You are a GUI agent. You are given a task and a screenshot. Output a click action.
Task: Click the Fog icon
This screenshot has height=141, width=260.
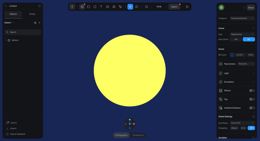point(221,99)
